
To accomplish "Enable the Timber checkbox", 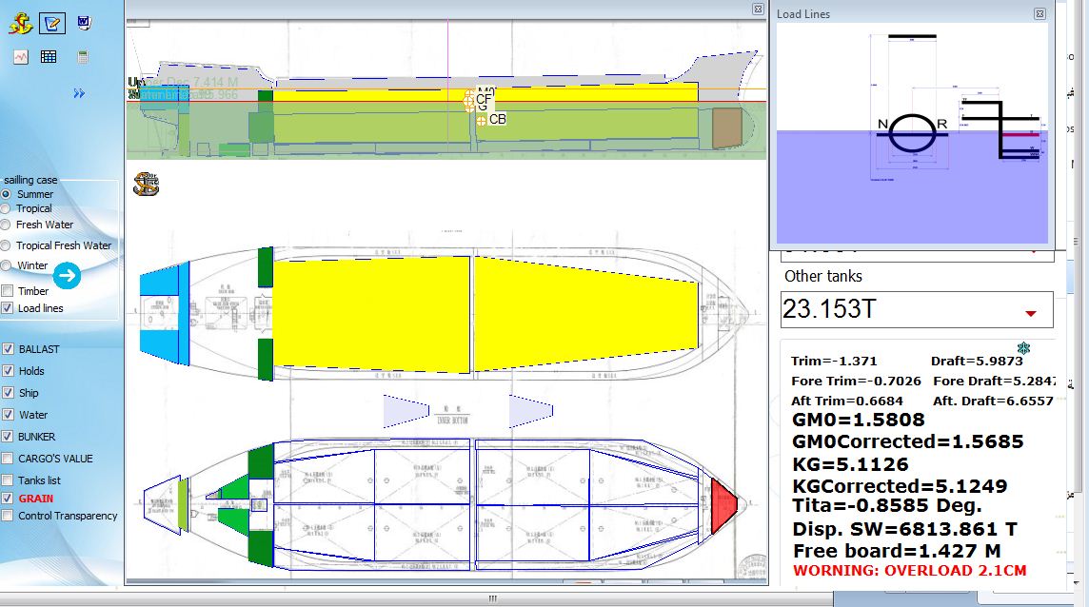I will pyautogui.click(x=8, y=291).
